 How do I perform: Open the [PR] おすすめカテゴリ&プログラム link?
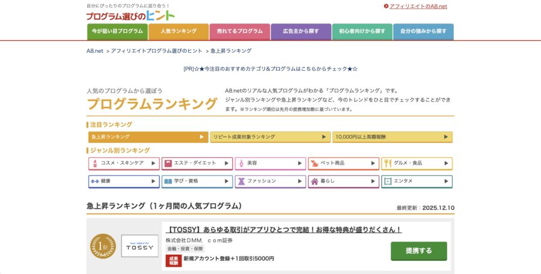[x=270, y=69]
